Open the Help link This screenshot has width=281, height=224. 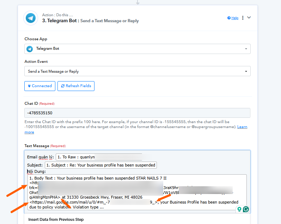pyautogui.click(x=235, y=18)
